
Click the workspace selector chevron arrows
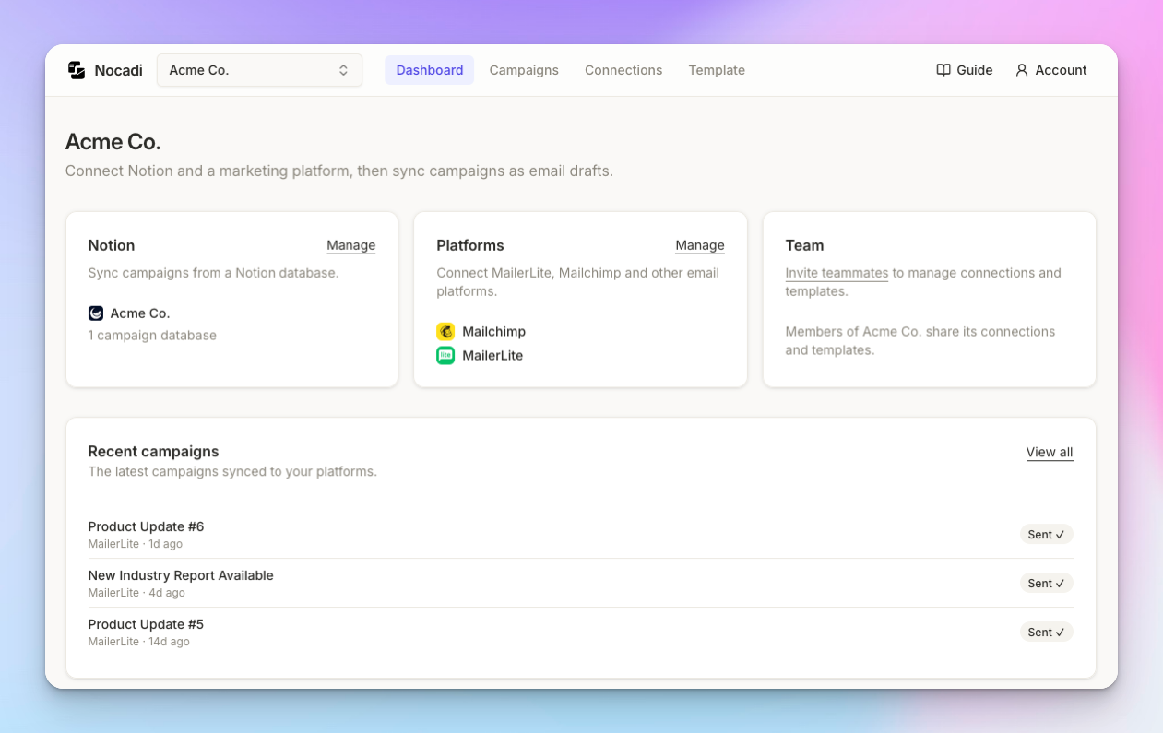click(343, 70)
